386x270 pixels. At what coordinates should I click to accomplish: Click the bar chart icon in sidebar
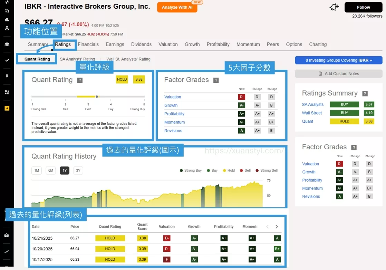tap(7, 20)
